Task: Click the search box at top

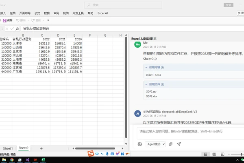Action: [123, 5]
